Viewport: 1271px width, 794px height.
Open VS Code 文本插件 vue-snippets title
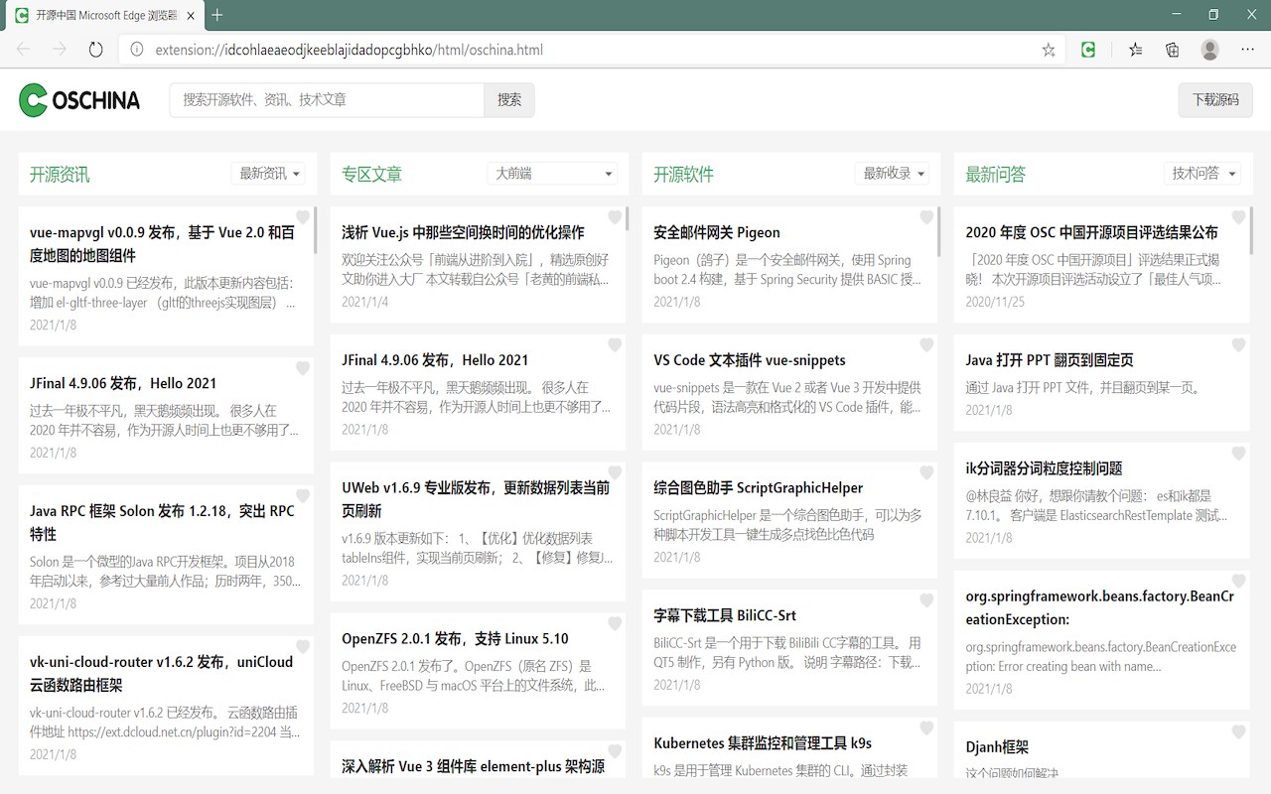click(750, 360)
